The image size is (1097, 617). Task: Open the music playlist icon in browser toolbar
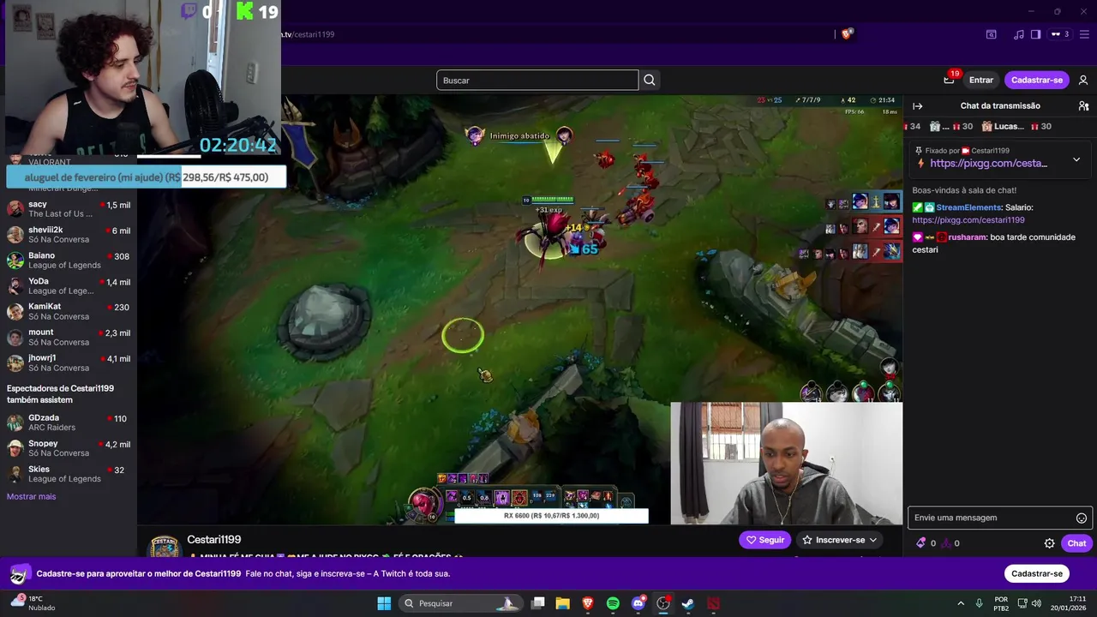click(1018, 34)
